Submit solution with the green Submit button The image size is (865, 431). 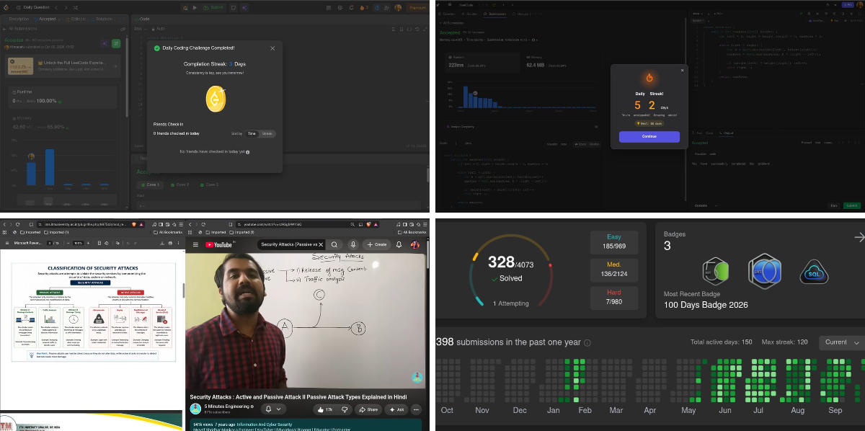pos(213,7)
